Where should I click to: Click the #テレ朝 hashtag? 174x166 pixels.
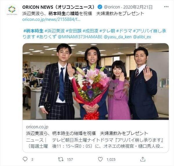click(x=107, y=31)
